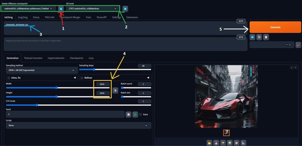Click the generated car image preview
This screenshot has height=146, width=302.
point(226,96)
